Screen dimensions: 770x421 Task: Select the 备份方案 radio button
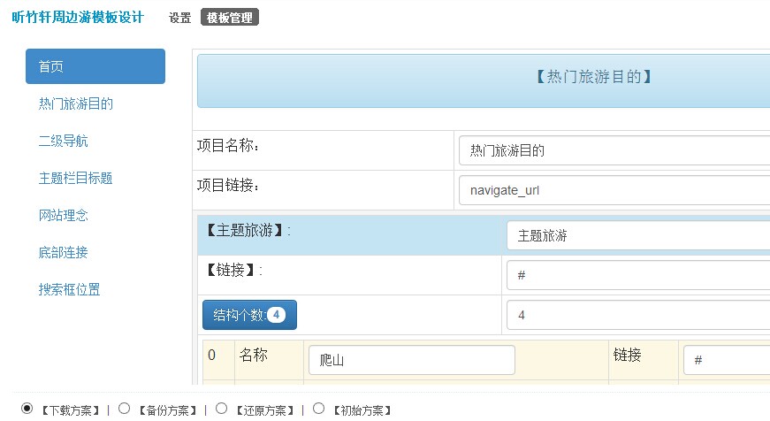point(125,409)
